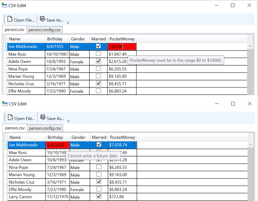Open toolbar overflow arrow in bottom window
258x201 pixels.
point(68,121)
